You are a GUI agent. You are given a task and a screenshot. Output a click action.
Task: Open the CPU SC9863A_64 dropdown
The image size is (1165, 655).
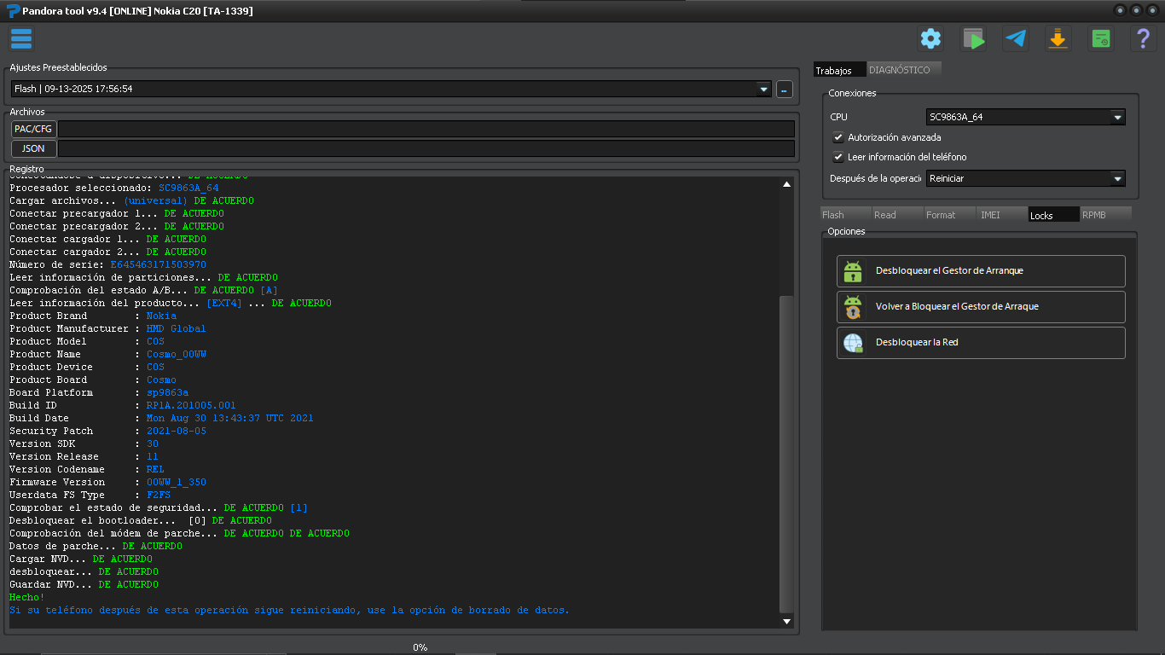(x=1026, y=117)
